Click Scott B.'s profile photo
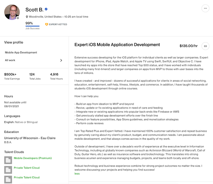The width and height of the screenshot is (213, 184). pyautogui.click(x=12, y=12)
